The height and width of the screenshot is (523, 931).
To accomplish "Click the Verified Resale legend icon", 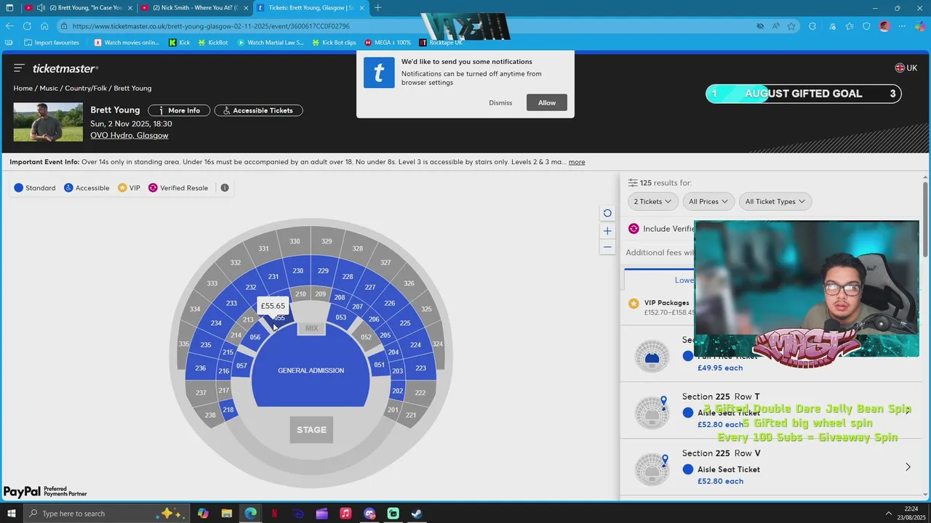I will coord(153,187).
